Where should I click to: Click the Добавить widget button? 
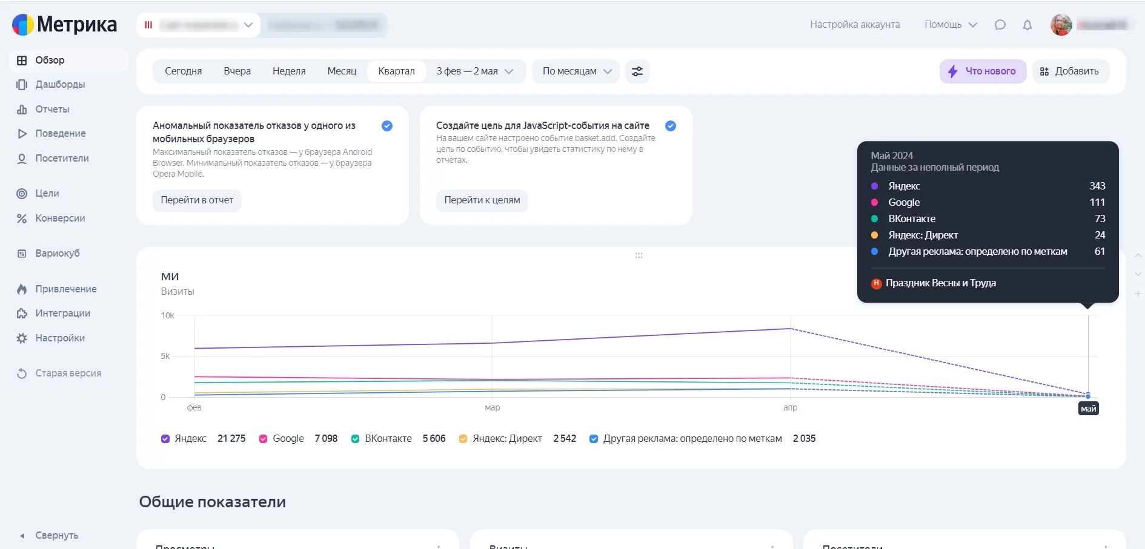tap(1070, 71)
